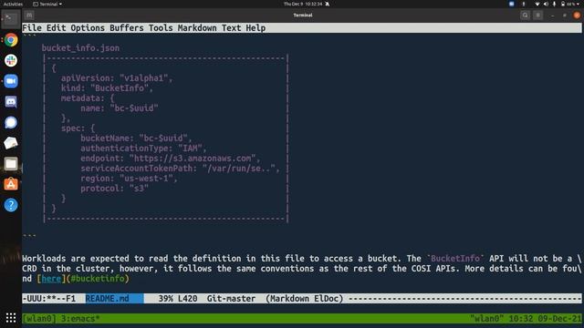Click the battery indicator in top bar

click(x=568, y=4)
